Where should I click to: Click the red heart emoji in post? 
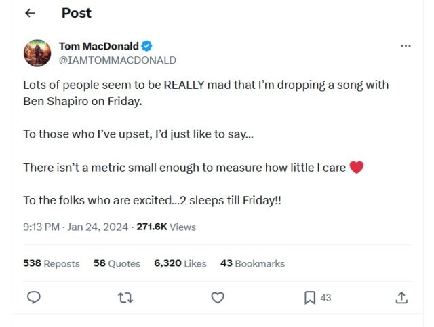click(357, 167)
